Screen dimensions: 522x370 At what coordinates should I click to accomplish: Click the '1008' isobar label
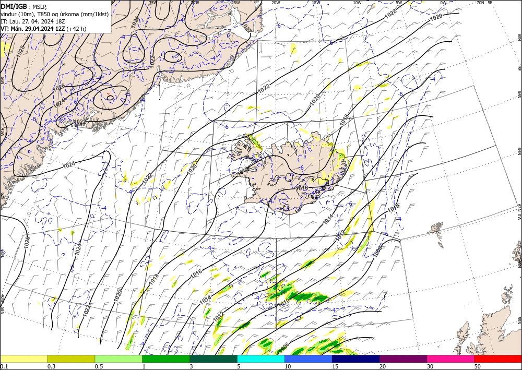[x=377, y=252]
